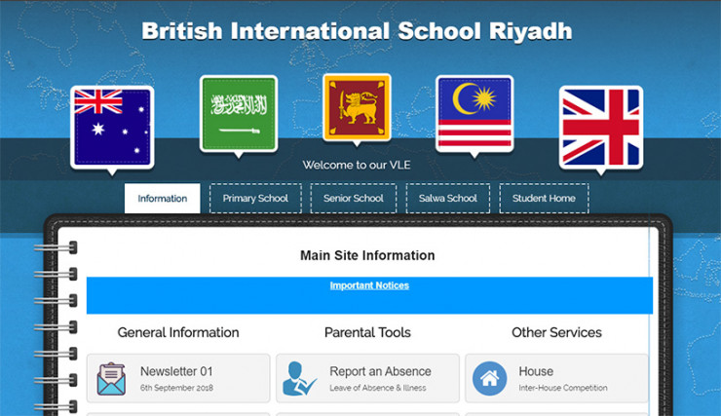Click the Newsletter envelope icon
Image resolution: width=721 pixels, height=416 pixels.
point(111,379)
